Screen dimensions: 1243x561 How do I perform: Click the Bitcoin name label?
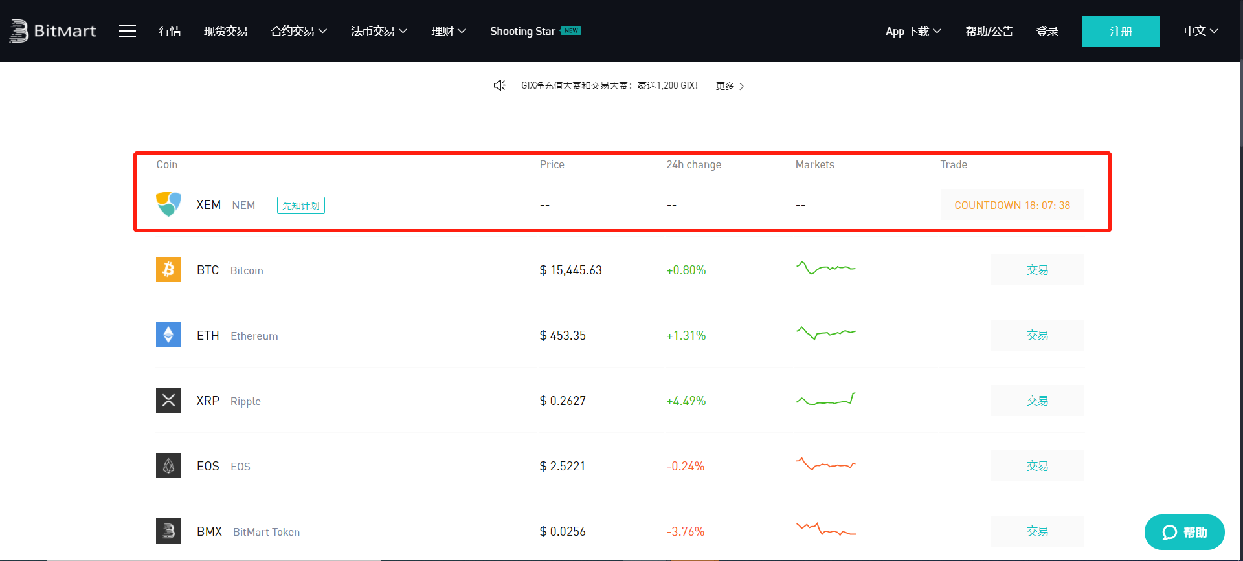(247, 270)
